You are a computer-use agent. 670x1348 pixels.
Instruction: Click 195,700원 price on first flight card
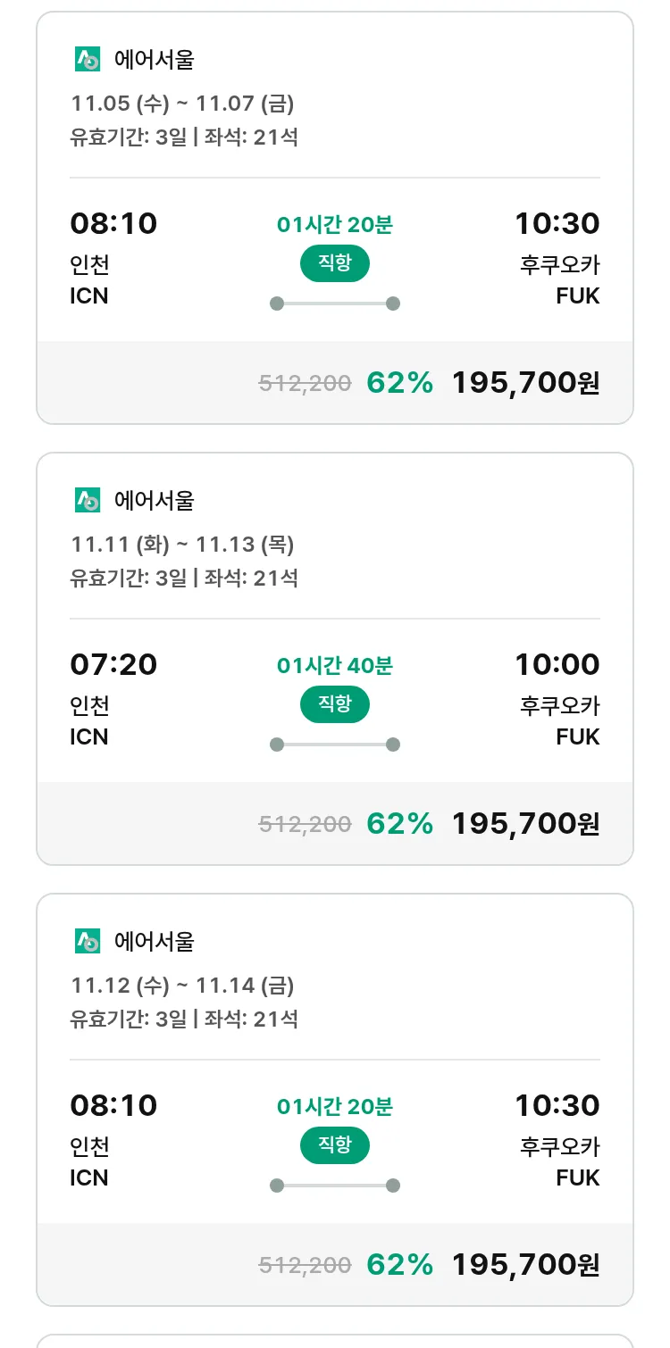click(x=525, y=383)
